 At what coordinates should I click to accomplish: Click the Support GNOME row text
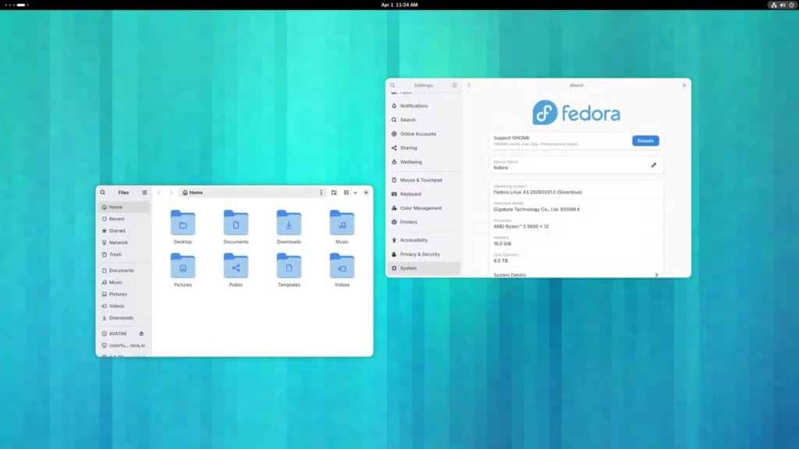point(511,138)
